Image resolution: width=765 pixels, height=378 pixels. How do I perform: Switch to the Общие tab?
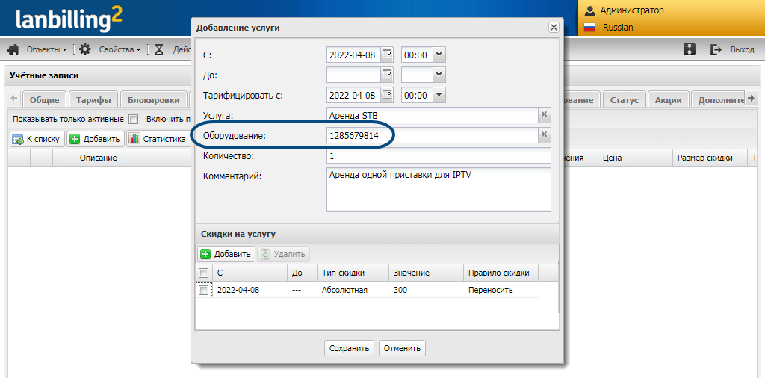[x=44, y=100]
